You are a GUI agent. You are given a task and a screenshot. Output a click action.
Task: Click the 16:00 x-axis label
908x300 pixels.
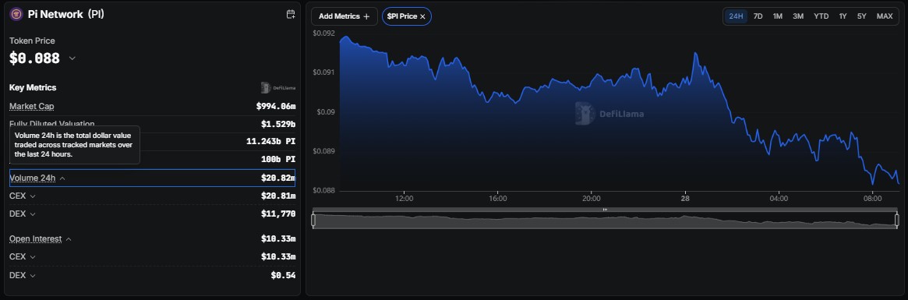(497, 199)
